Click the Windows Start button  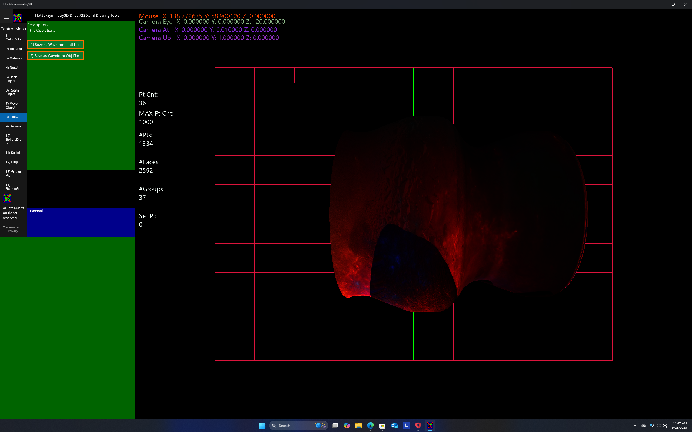pos(262,426)
